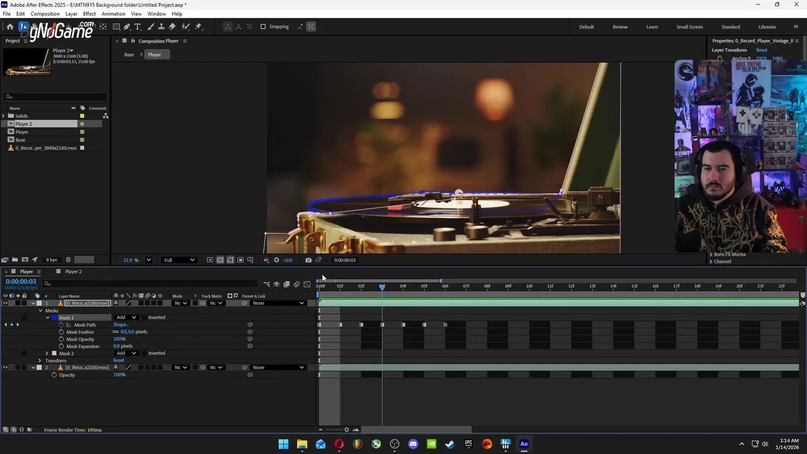Image resolution: width=807 pixels, height=454 pixels.
Task: Toggle transparency grid in viewer
Action: [x=220, y=260]
